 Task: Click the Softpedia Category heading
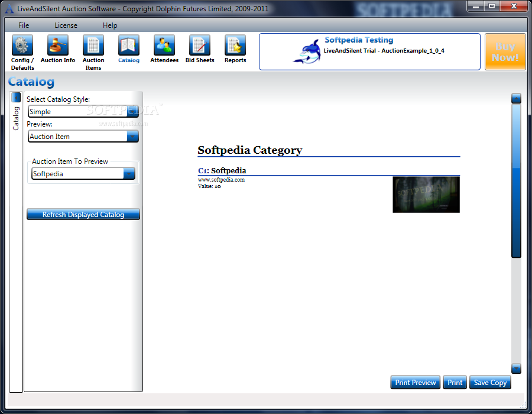[249, 150]
